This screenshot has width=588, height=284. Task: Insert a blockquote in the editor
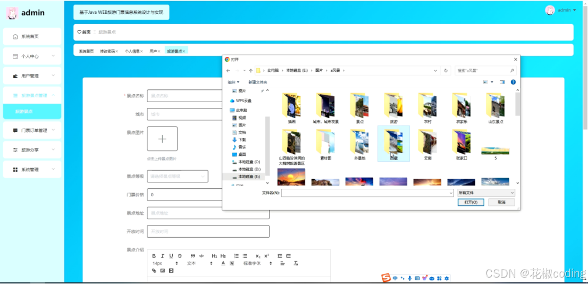point(193,256)
